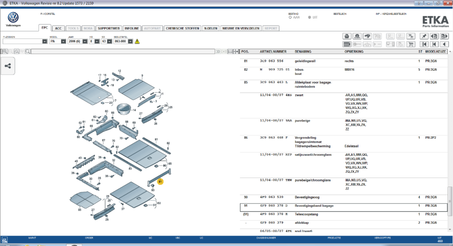Click the parts list vertical scrollbar
This screenshot has width=453, height=246.
(x=450, y=142)
